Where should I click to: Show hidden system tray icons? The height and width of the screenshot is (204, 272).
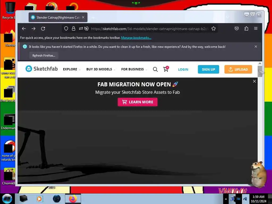click(x=226, y=199)
